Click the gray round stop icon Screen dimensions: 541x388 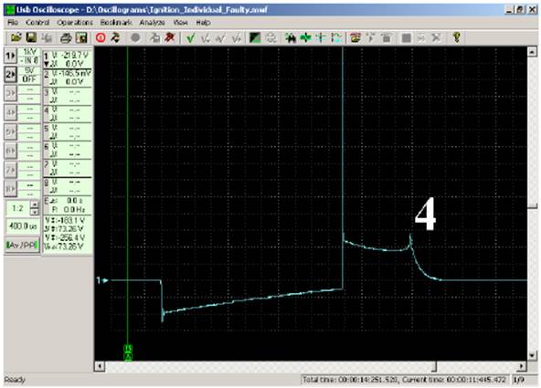pyautogui.click(x=135, y=37)
